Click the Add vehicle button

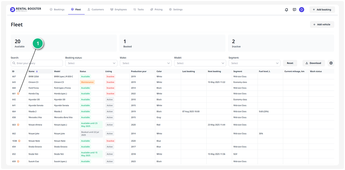click(x=322, y=24)
